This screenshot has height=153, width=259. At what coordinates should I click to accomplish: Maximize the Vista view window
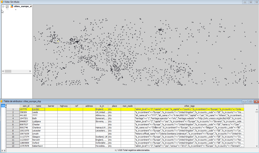pos(250,2)
